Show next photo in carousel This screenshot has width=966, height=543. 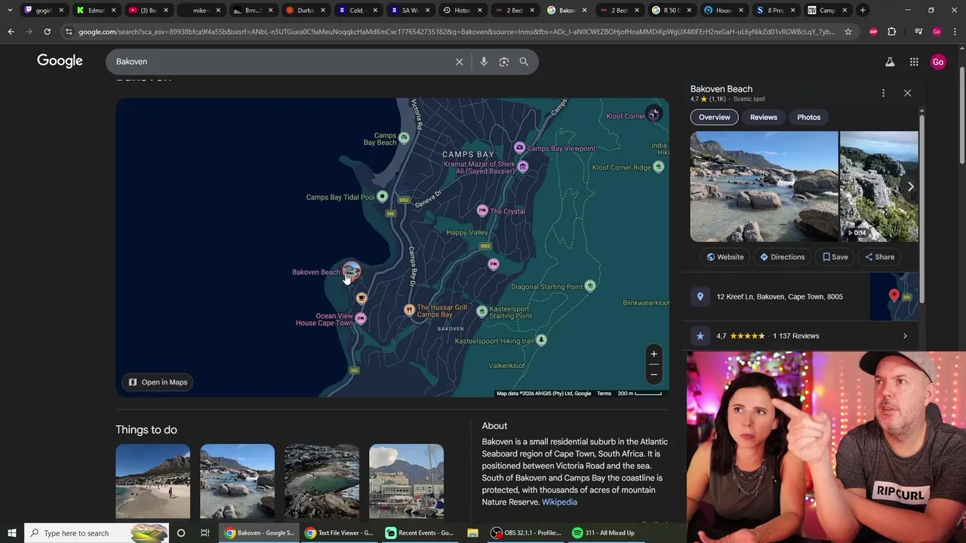tap(910, 187)
